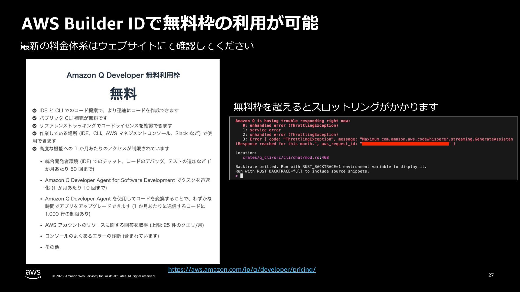Click the AWS logo in footer
Image resolution: width=520 pixels, height=292 pixels.
pyautogui.click(x=33, y=274)
